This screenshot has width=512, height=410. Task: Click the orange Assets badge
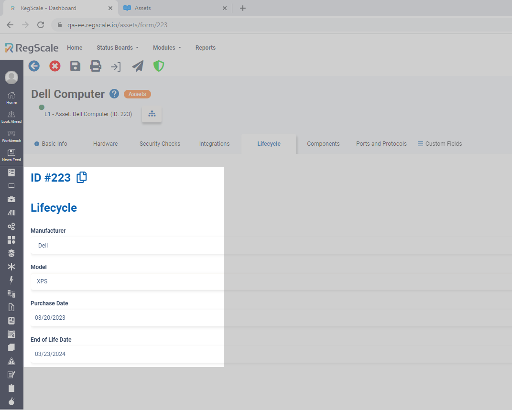tap(137, 94)
